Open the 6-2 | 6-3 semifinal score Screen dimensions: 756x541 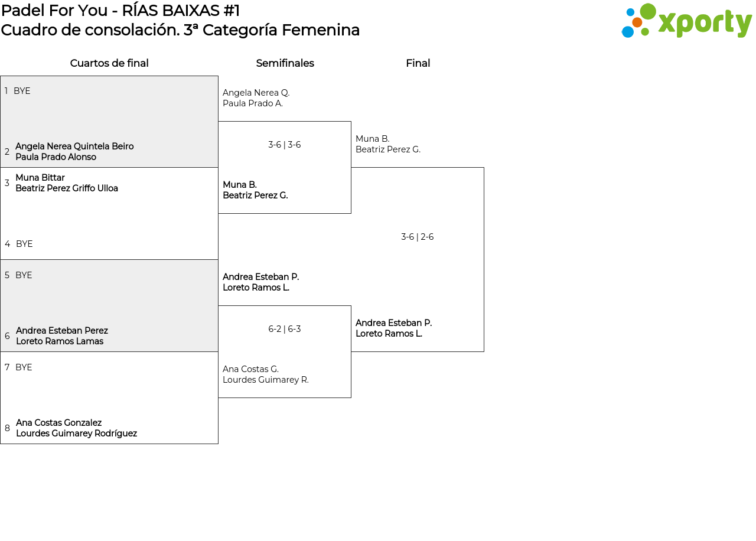285,329
